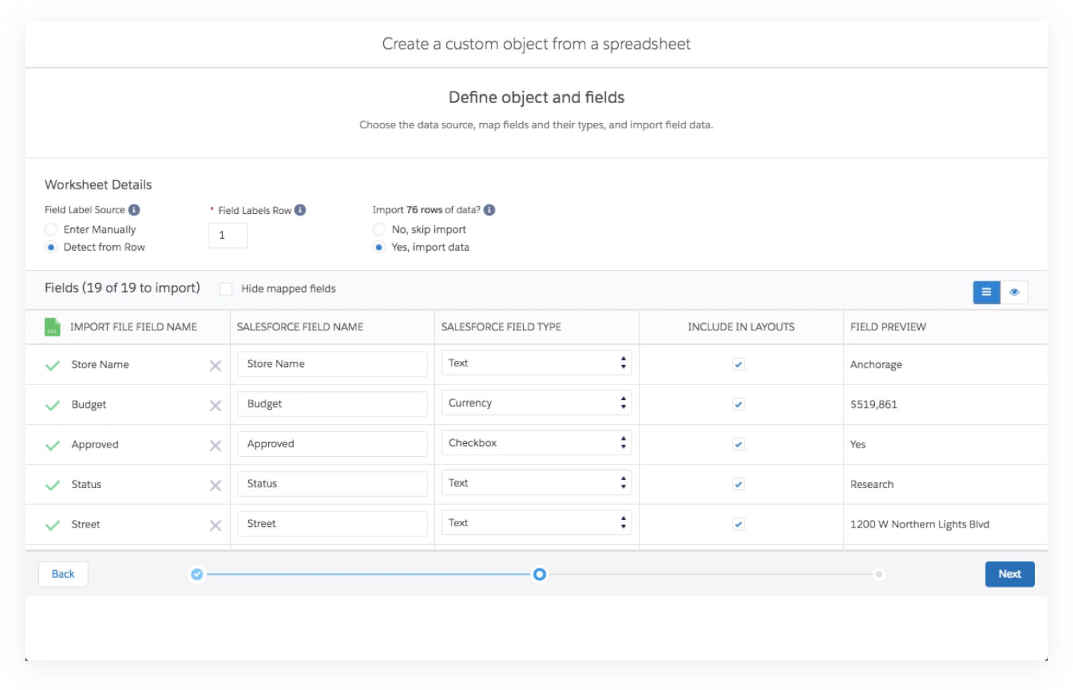This screenshot has width=1073, height=690.
Task: Remove the Approved field mapping with X
Action: [x=215, y=445]
